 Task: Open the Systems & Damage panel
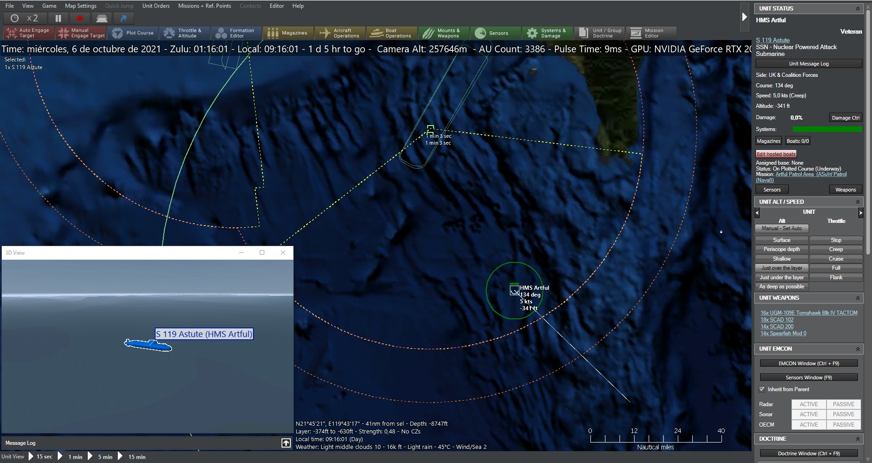point(547,33)
